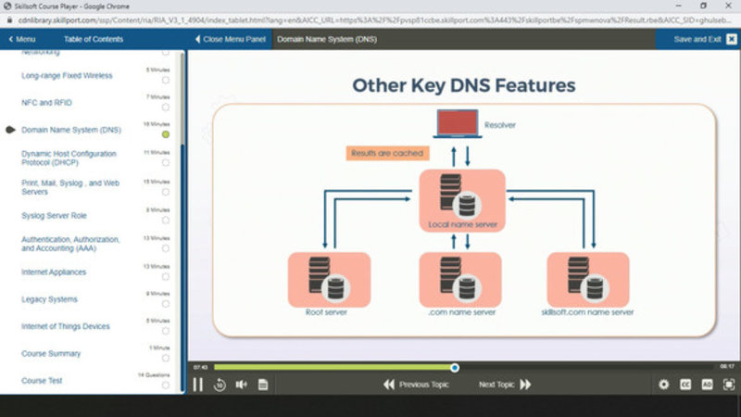Restore the Chrome window size
This screenshot has width=741, height=417.
(x=703, y=6)
